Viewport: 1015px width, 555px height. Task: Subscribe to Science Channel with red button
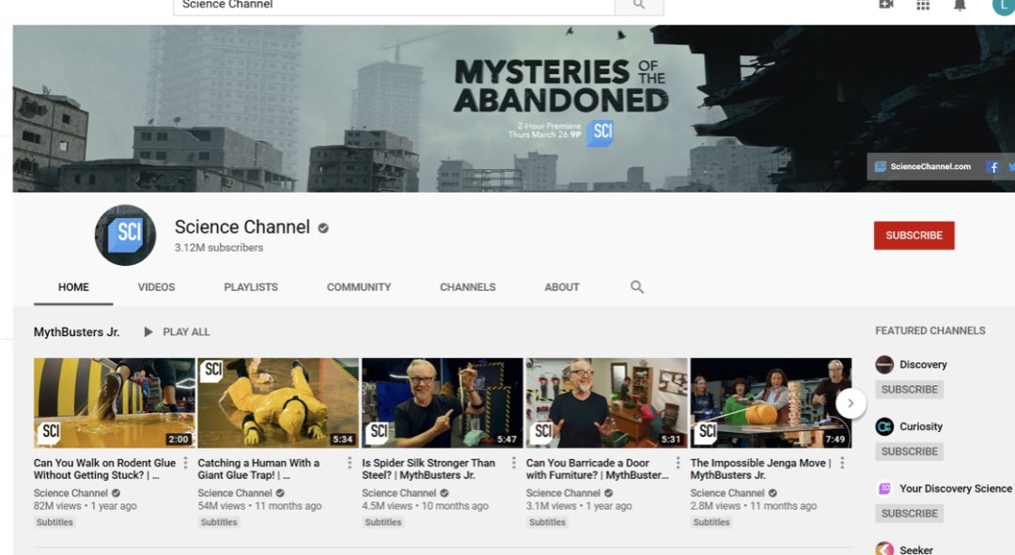914,236
